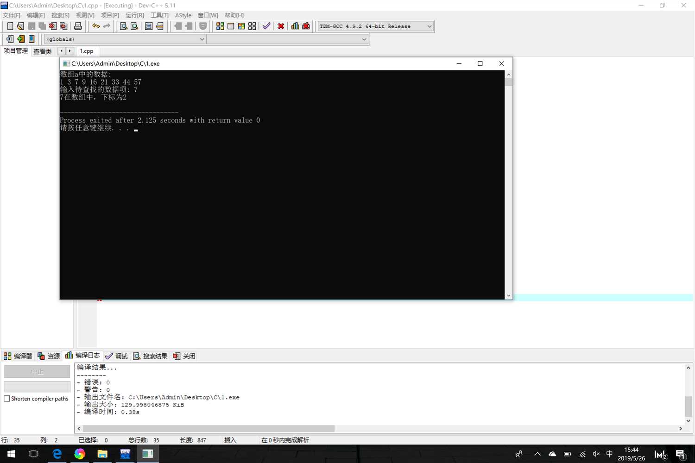Click the 输出文件名 line in compile log
The width and height of the screenshot is (695, 463).
[158, 397]
